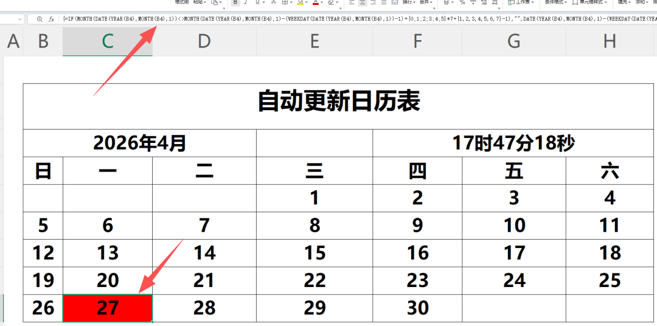Toggle bold formatting in the toolbar

coord(235,2)
